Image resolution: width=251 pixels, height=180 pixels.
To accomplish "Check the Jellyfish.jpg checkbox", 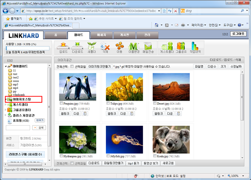I will 108,156.
